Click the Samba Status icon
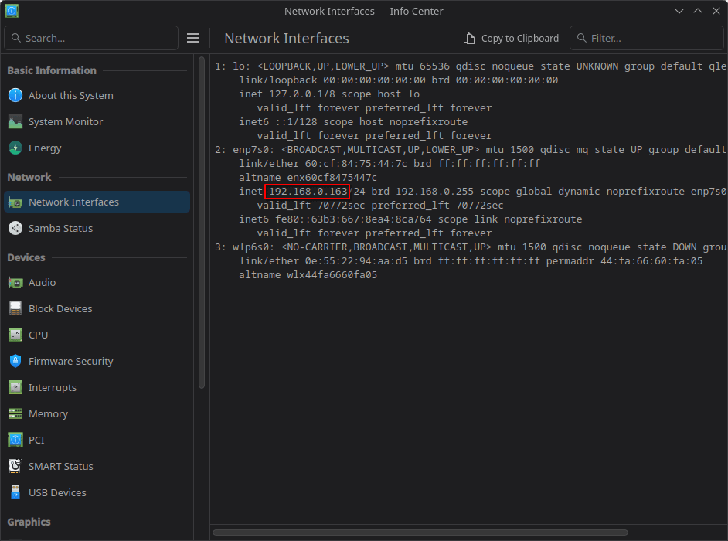This screenshot has width=728, height=541. click(15, 229)
